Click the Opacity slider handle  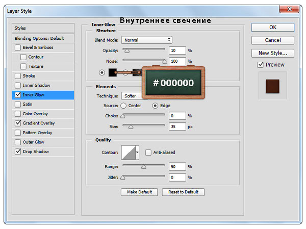[127, 51]
